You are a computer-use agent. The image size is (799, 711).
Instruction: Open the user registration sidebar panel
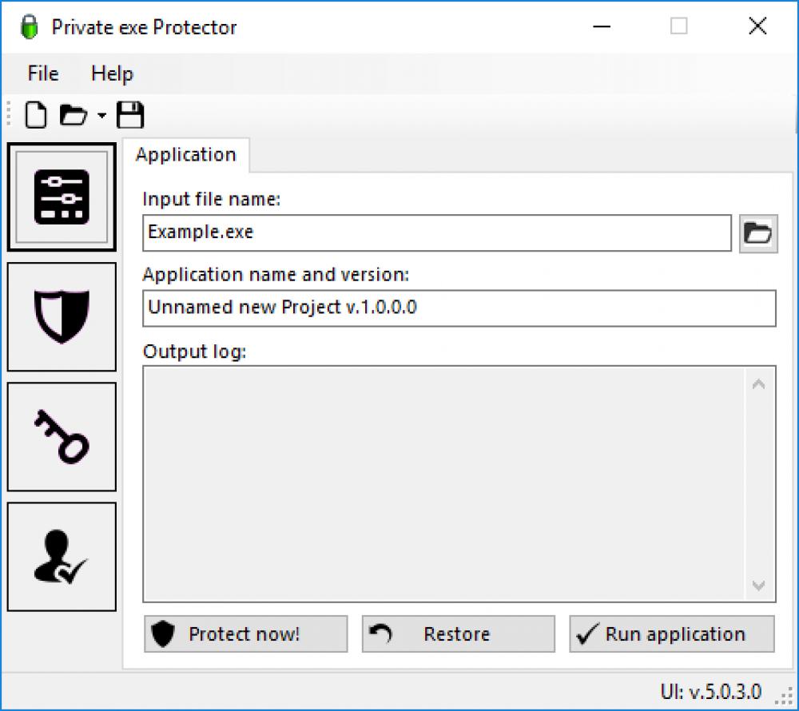pos(62,555)
